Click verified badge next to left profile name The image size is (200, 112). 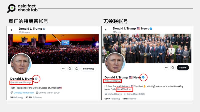tap(36, 79)
